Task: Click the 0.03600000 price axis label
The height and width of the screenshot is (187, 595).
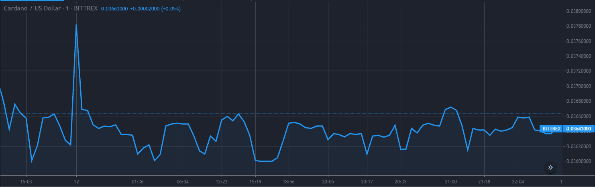Action: pyautogui.click(x=579, y=161)
